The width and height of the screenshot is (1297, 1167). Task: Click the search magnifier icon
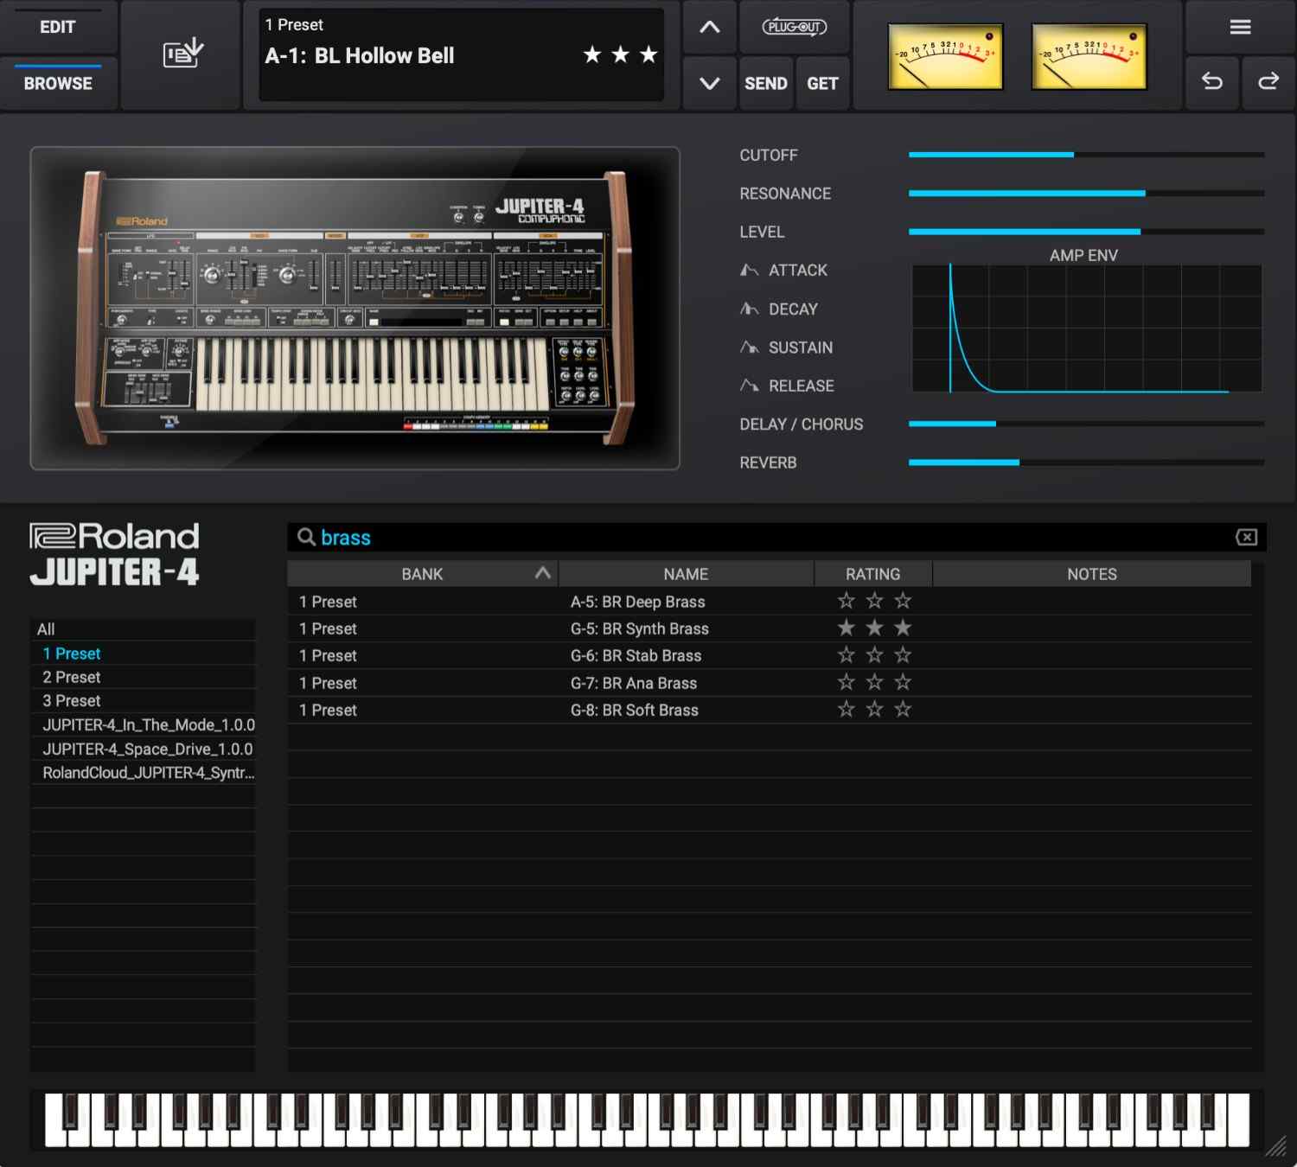click(306, 538)
